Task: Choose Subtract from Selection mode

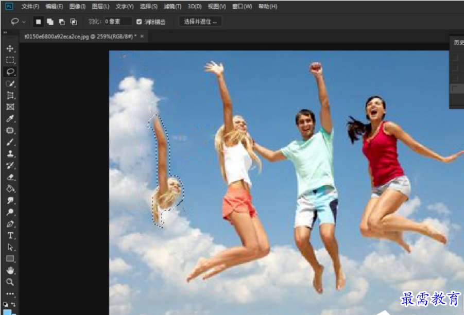Action: 62,22
